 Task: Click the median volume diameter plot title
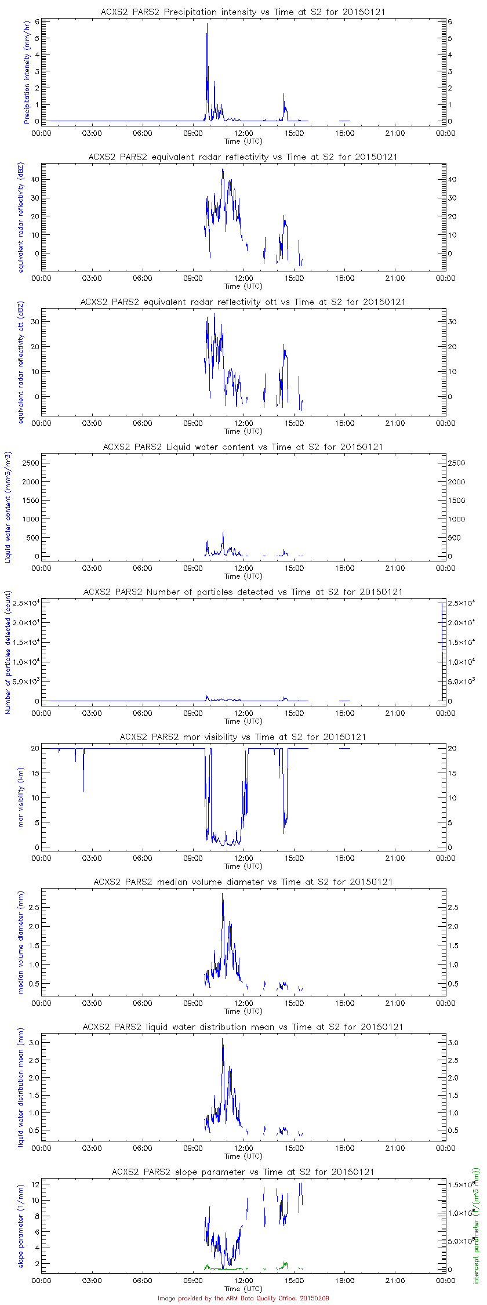pos(243,882)
